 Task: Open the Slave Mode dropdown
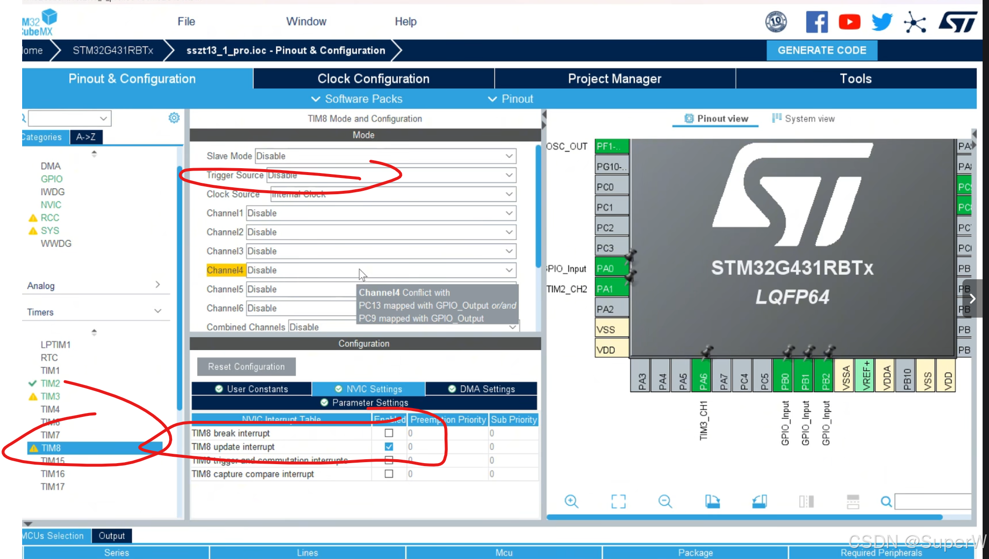click(x=385, y=156)
